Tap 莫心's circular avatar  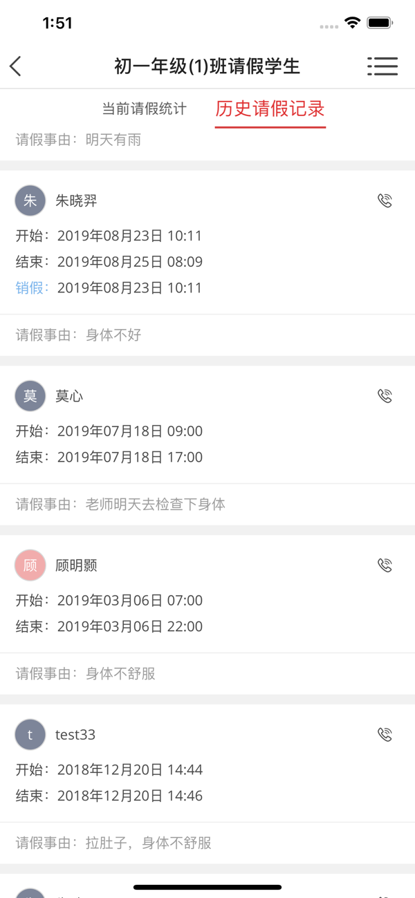pos(30,395)
